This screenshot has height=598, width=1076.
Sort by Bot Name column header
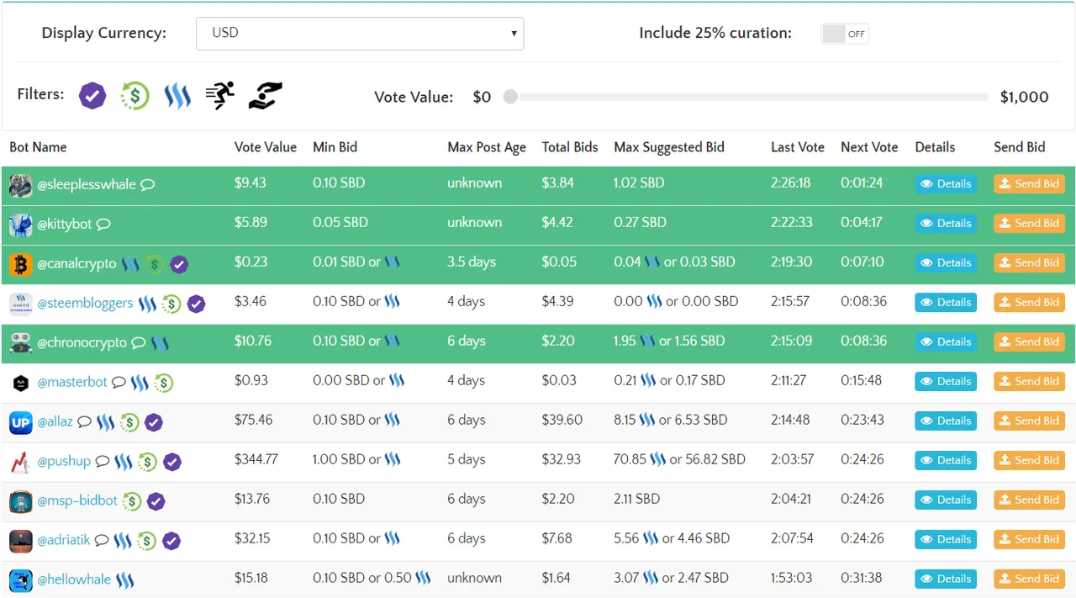[x=38, y=147]
